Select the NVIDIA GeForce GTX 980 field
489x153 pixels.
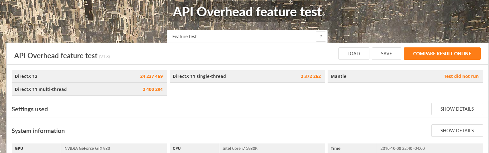[87, 148]
